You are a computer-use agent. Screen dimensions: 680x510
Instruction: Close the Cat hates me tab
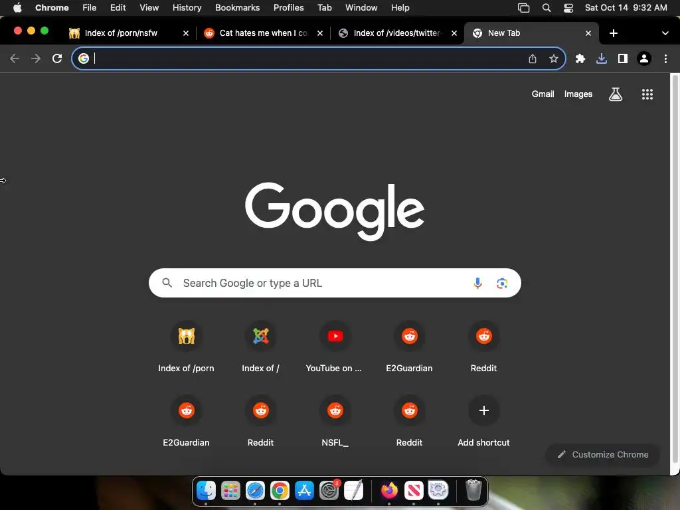tap(320, 33)
